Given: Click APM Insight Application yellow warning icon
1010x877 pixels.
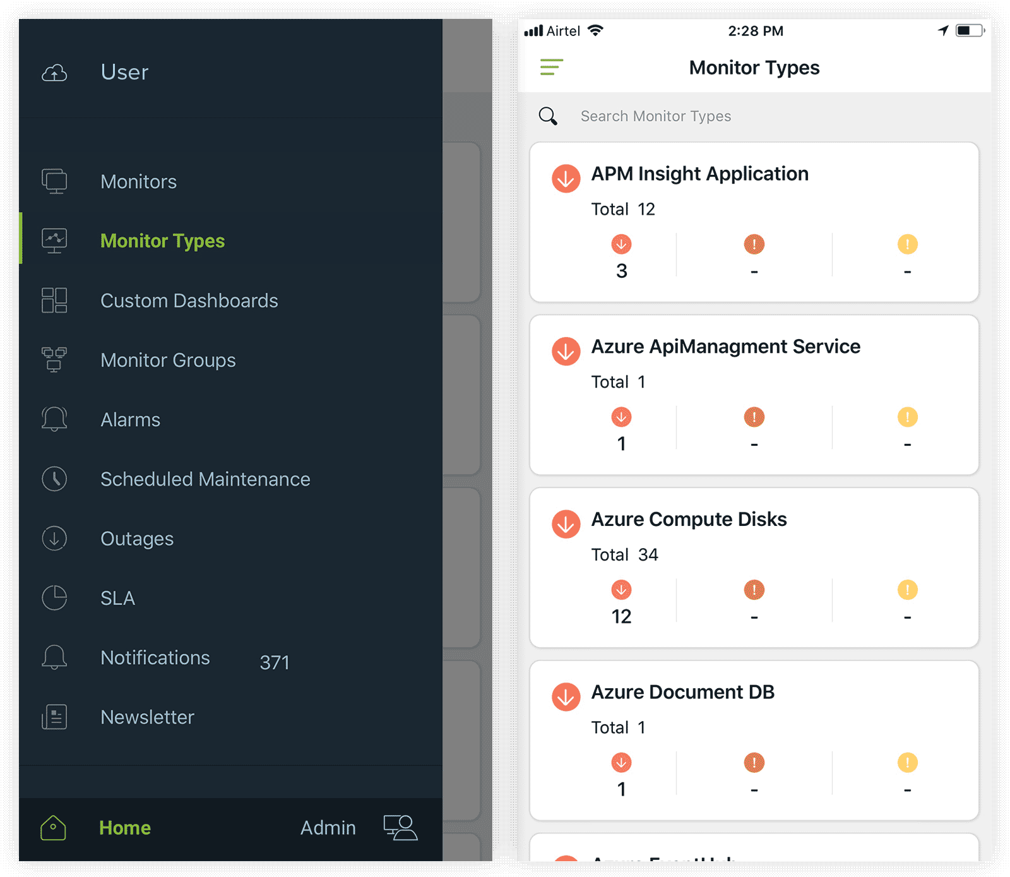Looking at the screenshot, I should click(908, 244).
